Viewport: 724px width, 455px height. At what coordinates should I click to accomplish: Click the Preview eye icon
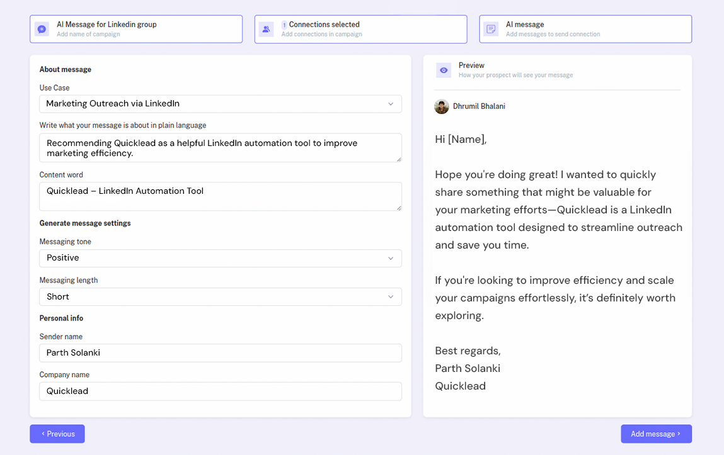(444, 70)
